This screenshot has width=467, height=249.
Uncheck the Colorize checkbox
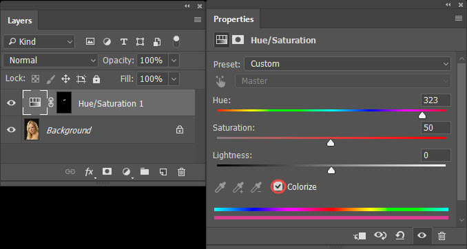pyautogui.click(x=278, y=186)
